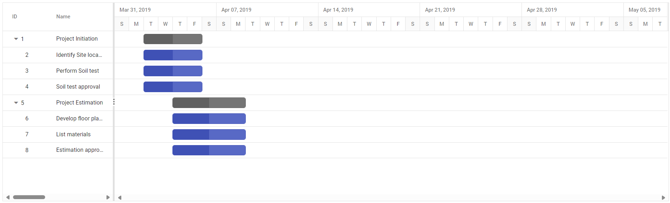The image size is (670, 203).
Task: Sort by the ID column header
Action: pos(15,17)
